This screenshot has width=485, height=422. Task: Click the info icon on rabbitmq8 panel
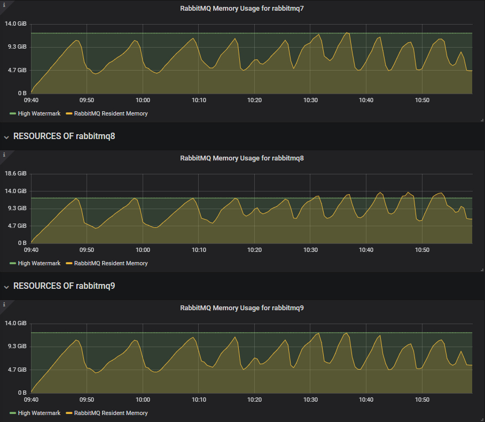pos(4,155)
